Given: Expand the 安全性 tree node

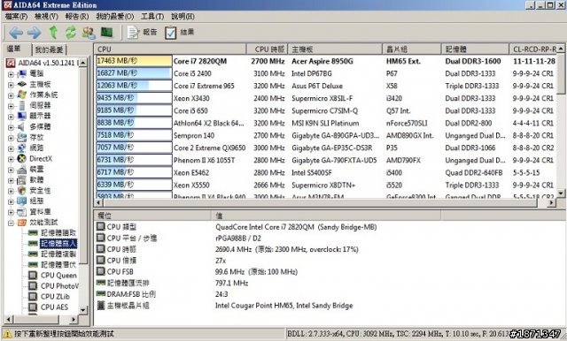Looking at the screenshot, I should (x=11, y=191).
